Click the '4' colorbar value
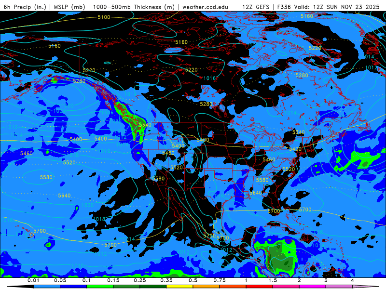 coord(353,280)
